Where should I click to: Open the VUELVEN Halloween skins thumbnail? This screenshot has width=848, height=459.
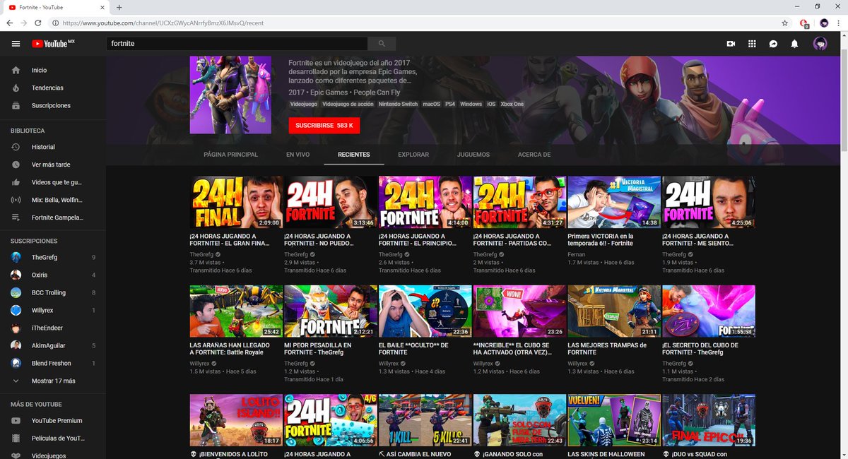click(x=614, y=420)
